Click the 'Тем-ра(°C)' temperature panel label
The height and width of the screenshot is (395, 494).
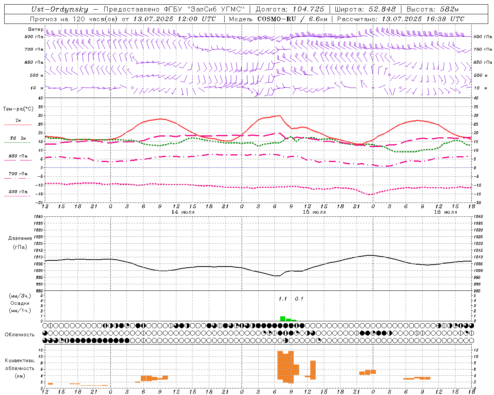pos(18,109)
